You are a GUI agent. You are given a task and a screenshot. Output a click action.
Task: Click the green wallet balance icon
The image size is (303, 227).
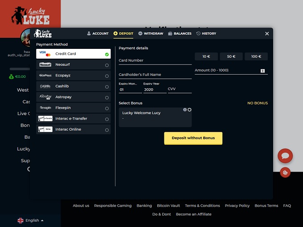[11, 76]
